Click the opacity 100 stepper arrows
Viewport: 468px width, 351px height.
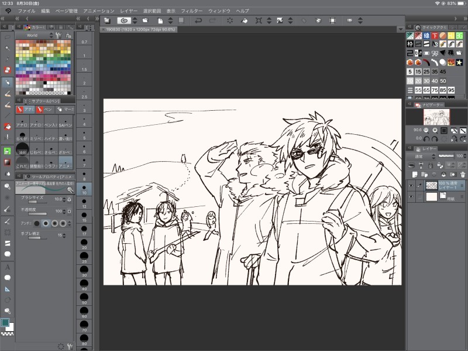coord(64,211)
